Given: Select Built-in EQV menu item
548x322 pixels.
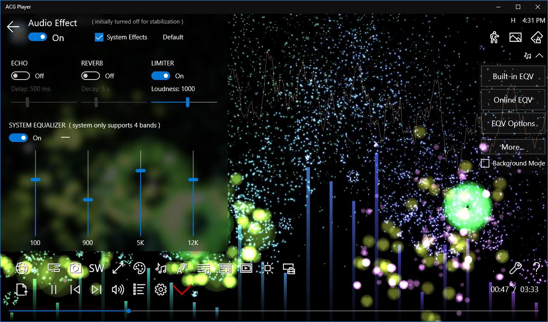Looking at the screenshot, I should pos(513,77).
